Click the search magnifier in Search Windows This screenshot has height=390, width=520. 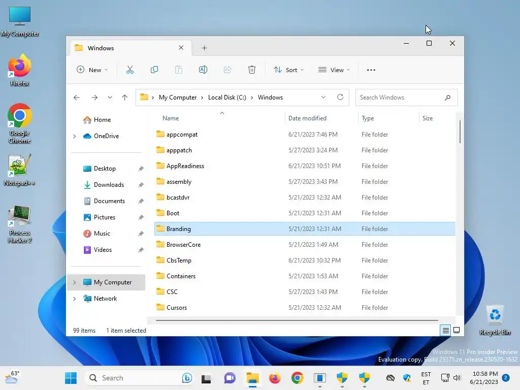coord(447,97)
